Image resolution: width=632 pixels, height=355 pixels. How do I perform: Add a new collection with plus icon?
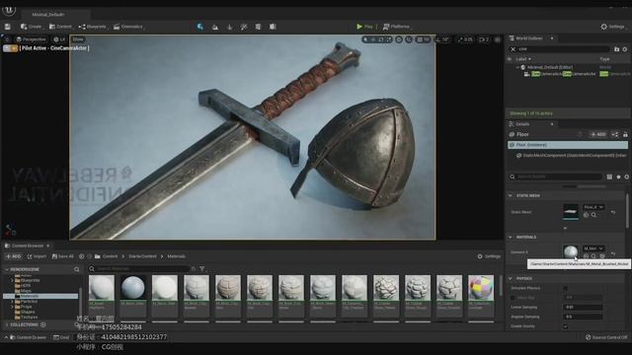pyautogui.click(x=43, y=324)
